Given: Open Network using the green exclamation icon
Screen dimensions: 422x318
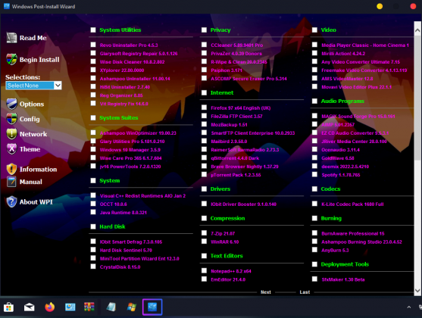Looking at the screenshot, I should click(x=11, y=134).
